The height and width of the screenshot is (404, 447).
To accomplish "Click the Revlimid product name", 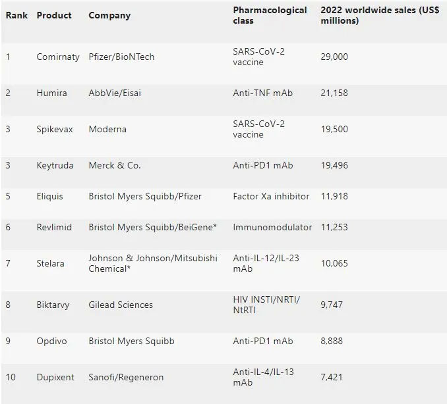I will tap(54, 227).
